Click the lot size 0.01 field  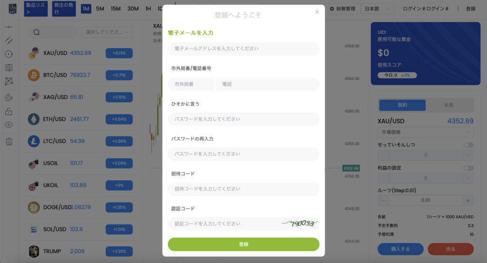point(426,200)
